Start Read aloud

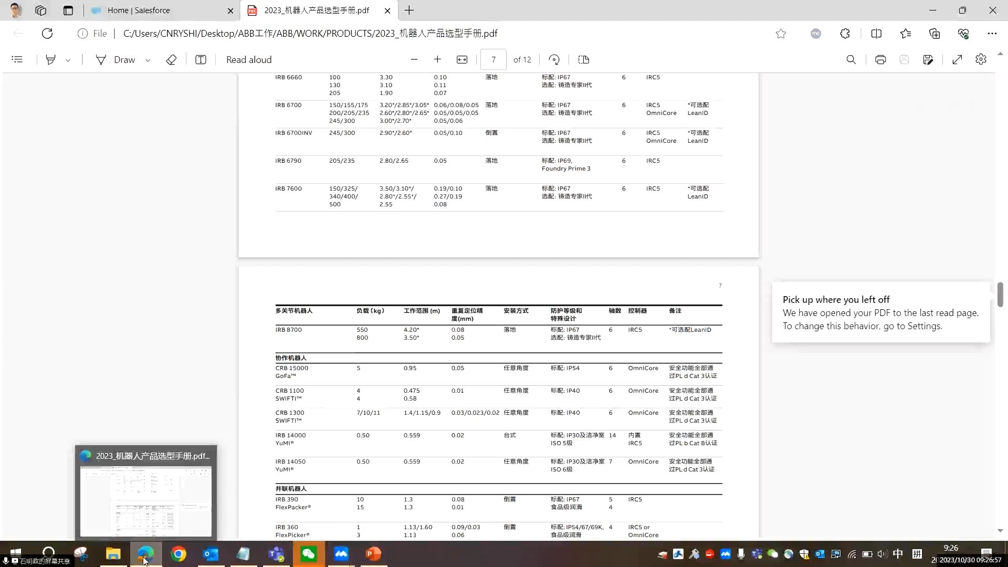(249, 60)
